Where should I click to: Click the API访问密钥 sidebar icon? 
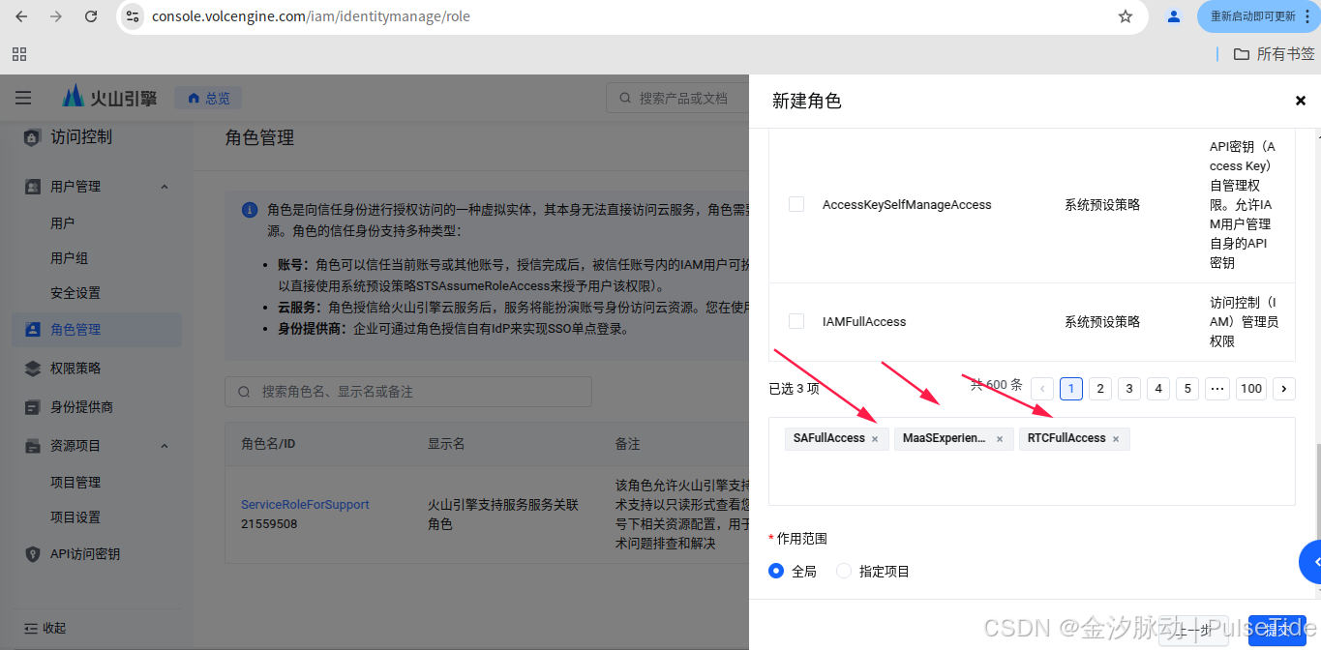pyautogui.click(x=33, y=554)
